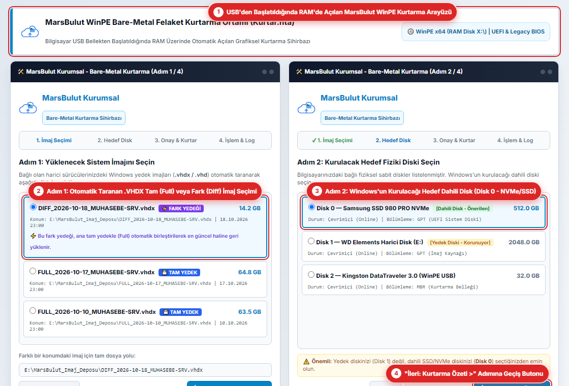569x386 pixels.
Task: Click the 512.0 GB capacity of Disk 0
Action: click(526, 208)
